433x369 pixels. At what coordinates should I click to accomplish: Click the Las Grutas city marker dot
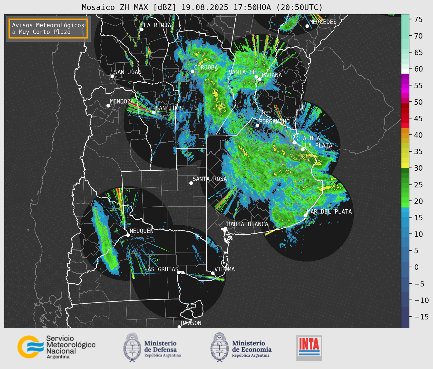[179, 273]
